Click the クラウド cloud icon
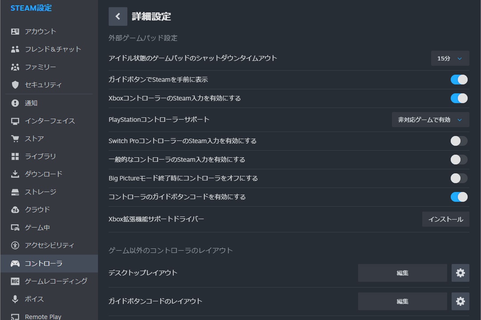 click(x=15, y=210)
